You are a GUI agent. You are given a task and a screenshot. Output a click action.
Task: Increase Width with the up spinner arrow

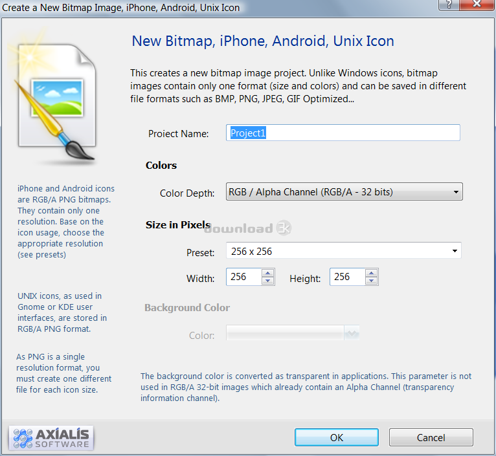268,273
